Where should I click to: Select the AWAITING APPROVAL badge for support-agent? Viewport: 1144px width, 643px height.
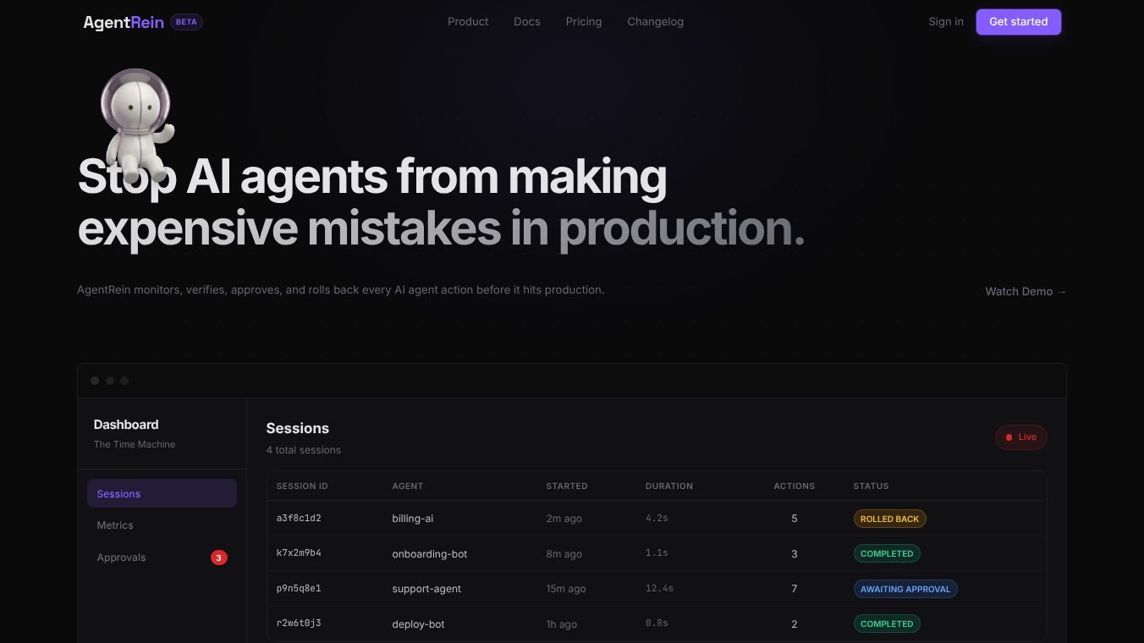tap(905, 589)
